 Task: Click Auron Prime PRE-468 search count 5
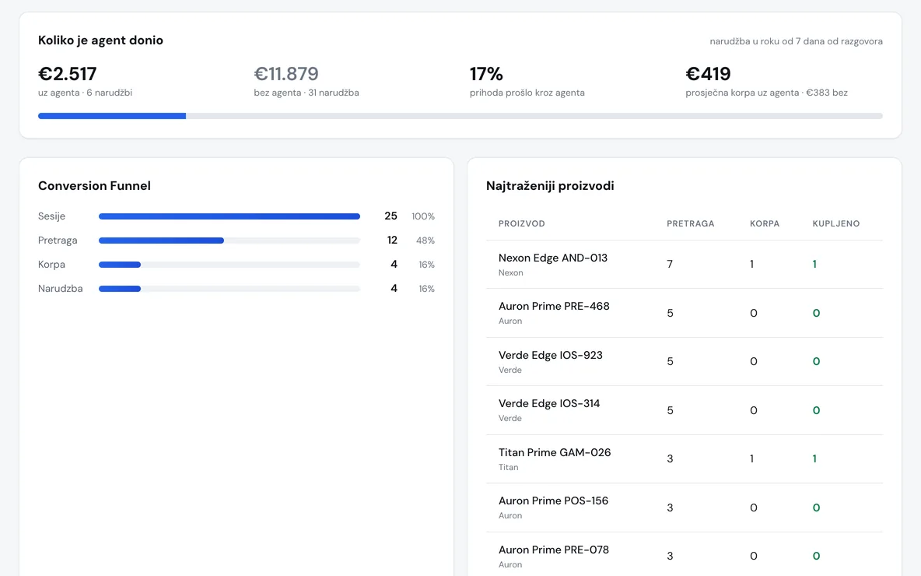[671, 313]
